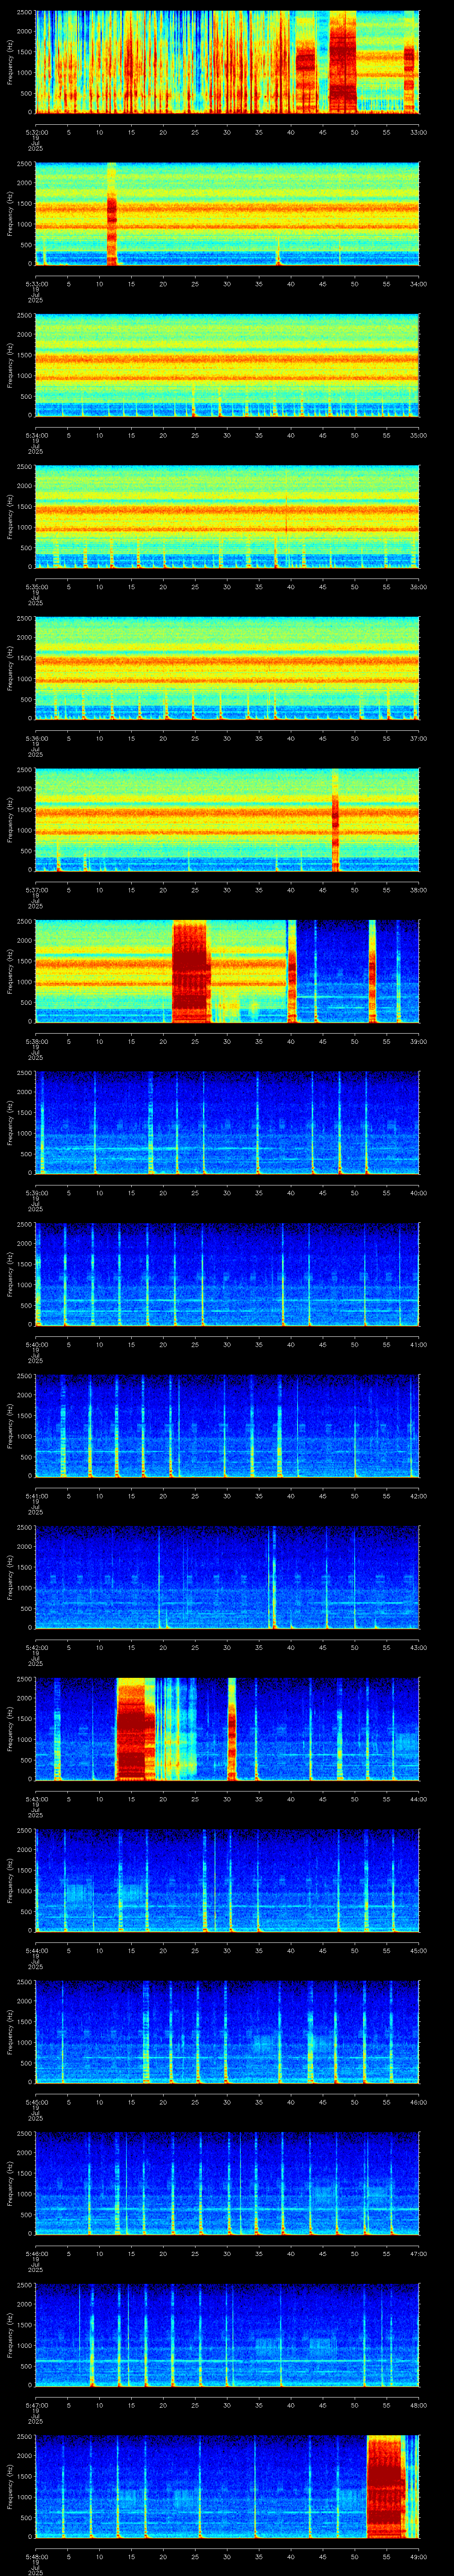This screenshot has width=454, height=2576.
Task: Select the red burst near 47 s in the 5:32:00 spectrogram
Action: tap(342, 62)
